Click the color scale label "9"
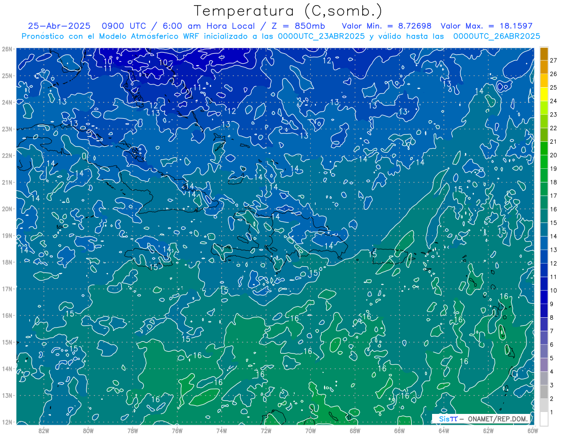Image resolution: width=566 pixels, height=437 pixels. click(553, 304)
